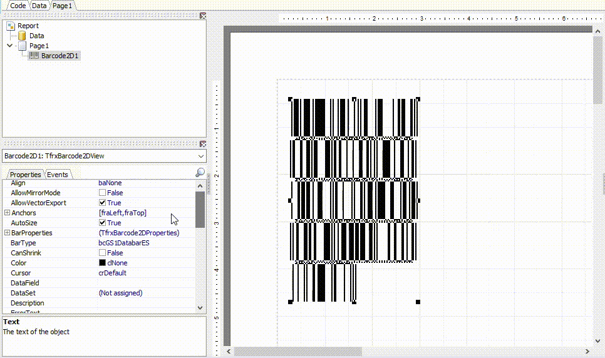Click the barcode's top-left resize handle
605x358 pixels.
[290, 99]
